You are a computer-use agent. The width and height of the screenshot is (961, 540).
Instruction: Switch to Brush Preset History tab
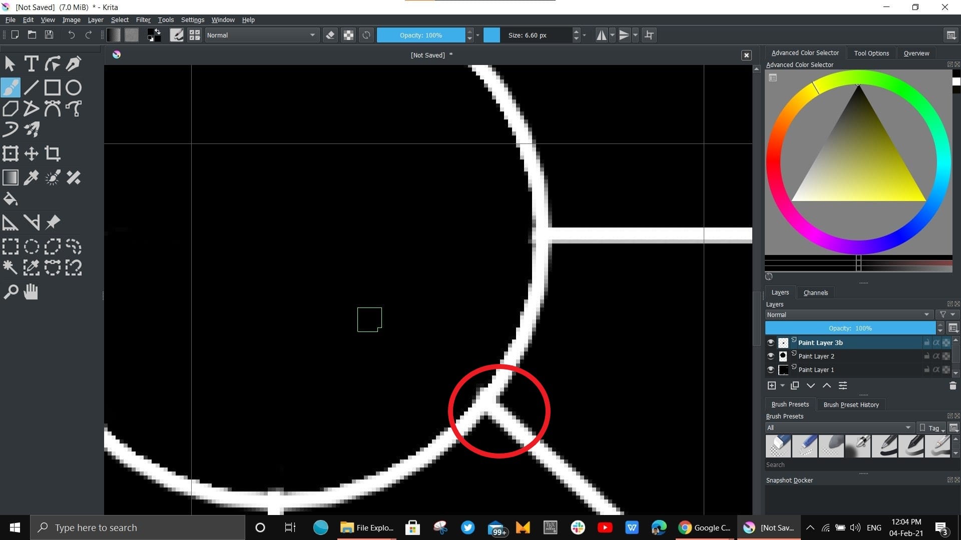pos(851,404)
